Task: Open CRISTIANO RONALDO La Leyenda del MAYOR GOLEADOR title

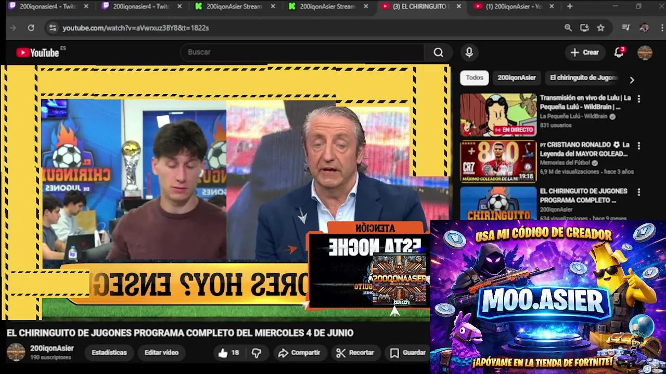Action: 584,149
